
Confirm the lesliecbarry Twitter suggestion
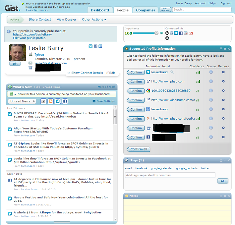point(136,72)
